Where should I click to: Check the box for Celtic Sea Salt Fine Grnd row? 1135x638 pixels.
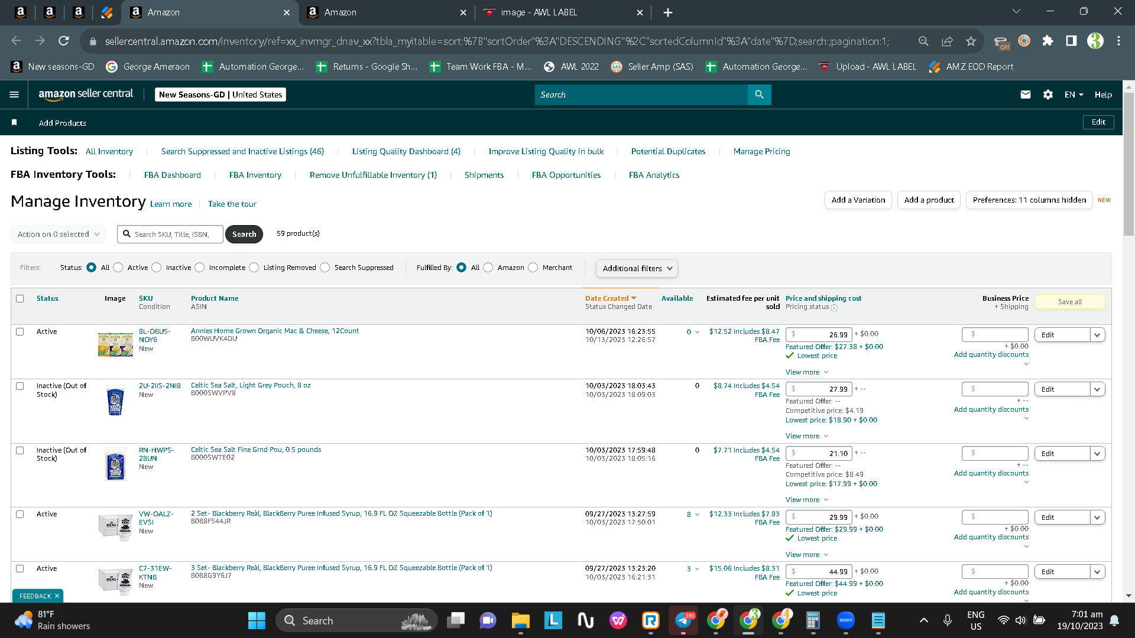pyautogui.click(x=20, y=450)
